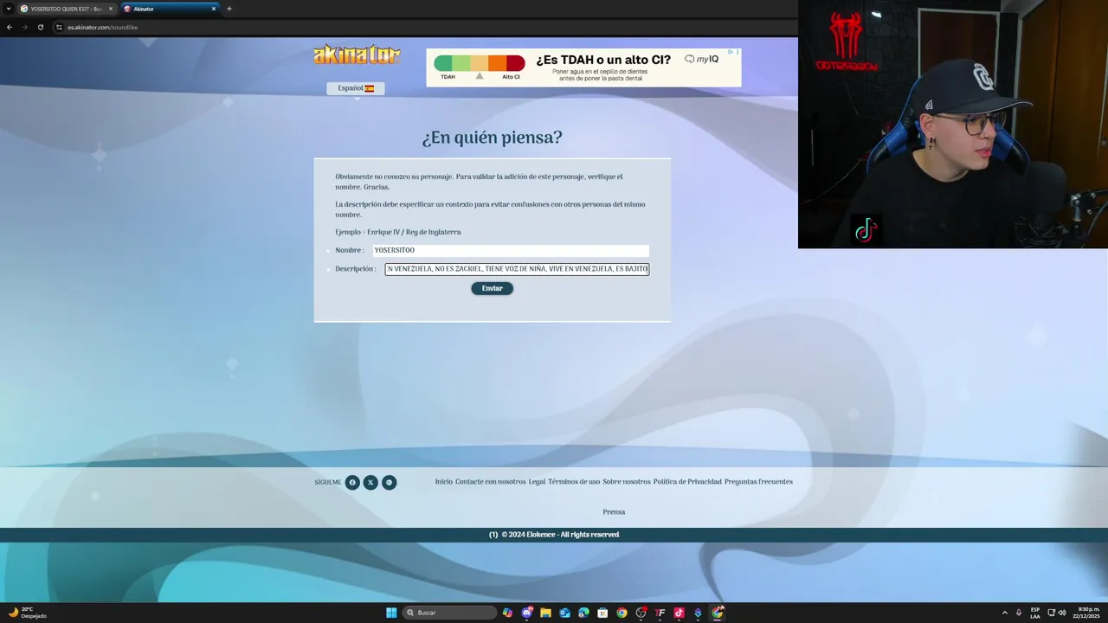
Task: Switch to the YOSERSITOO QUIEN ES Google tab
Action: coord(66,9)
